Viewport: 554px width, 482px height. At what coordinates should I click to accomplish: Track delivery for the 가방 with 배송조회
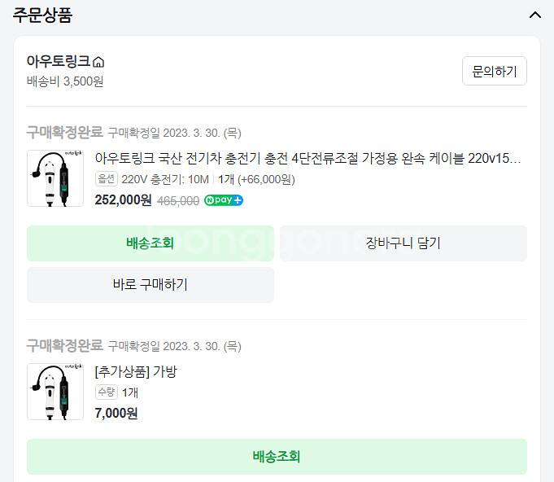277,457
